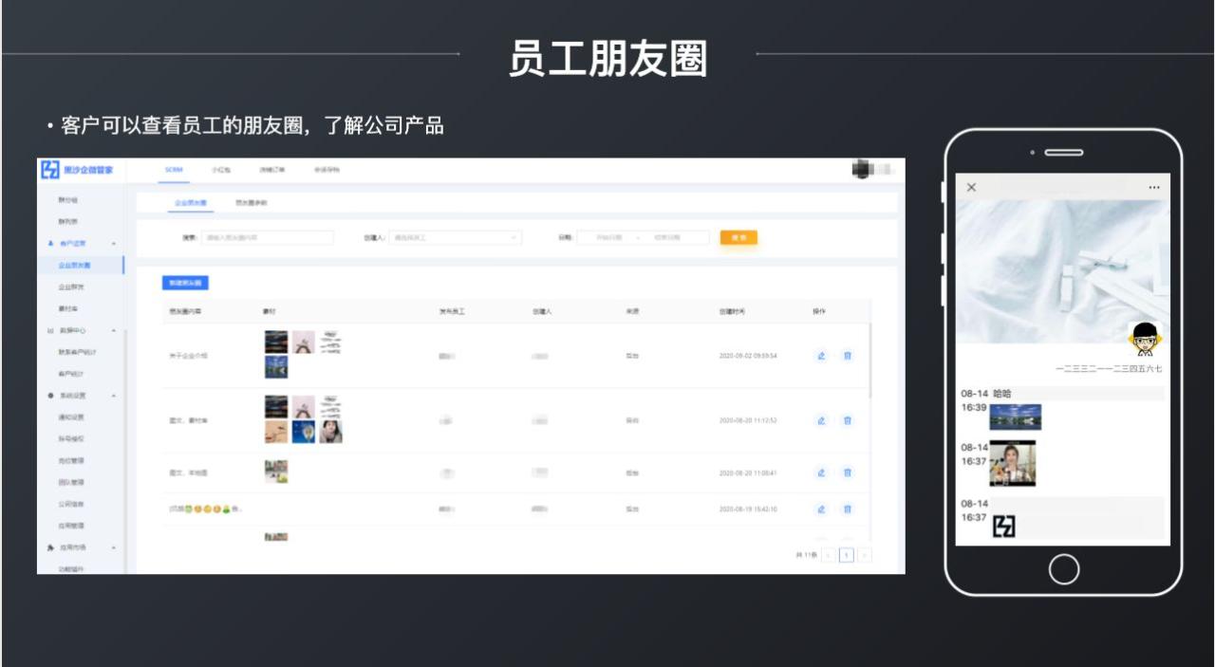1215x667 pixels.
Task: Open the three-dot menu in the phone preview
Action: pyautogui.click(x=1154, y=188)
